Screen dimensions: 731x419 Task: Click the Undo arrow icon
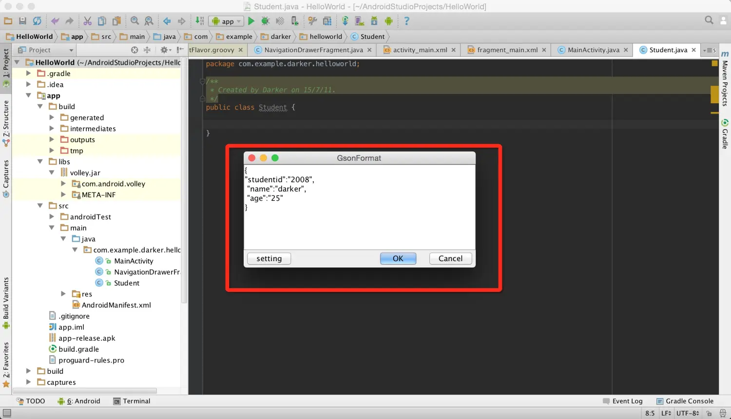tap(55, 21)
